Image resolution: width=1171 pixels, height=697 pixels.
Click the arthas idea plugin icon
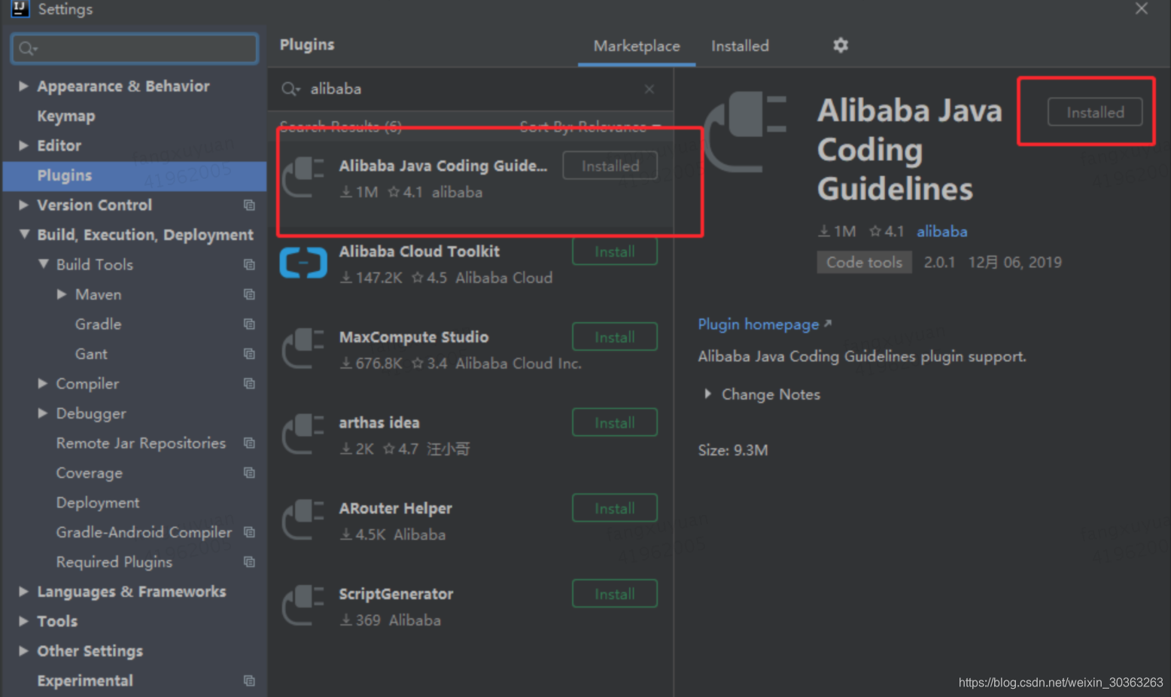303,434
